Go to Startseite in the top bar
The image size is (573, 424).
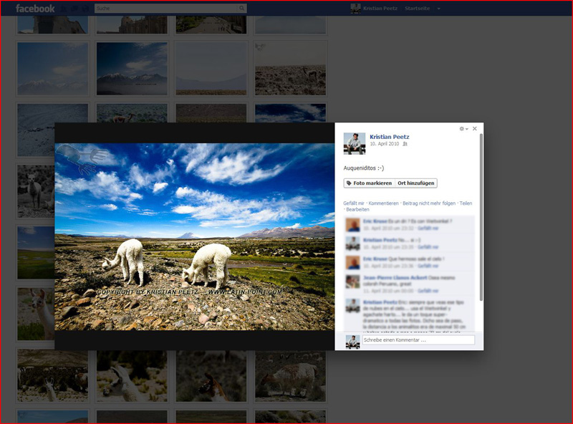417,9
